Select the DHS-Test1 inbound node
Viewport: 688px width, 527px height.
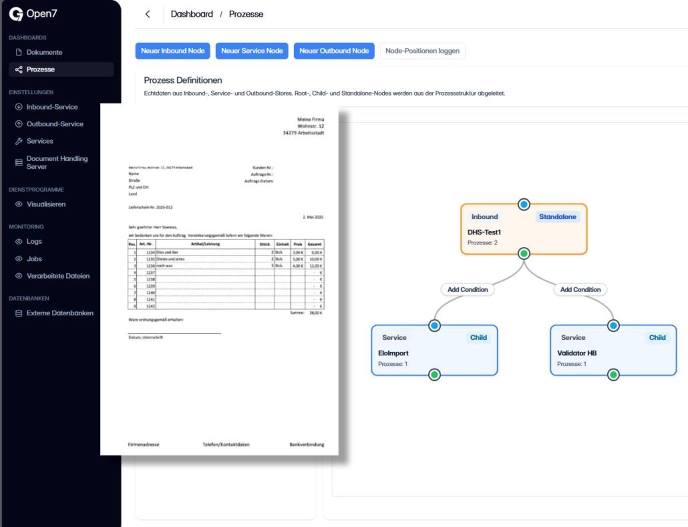(524, 229)
